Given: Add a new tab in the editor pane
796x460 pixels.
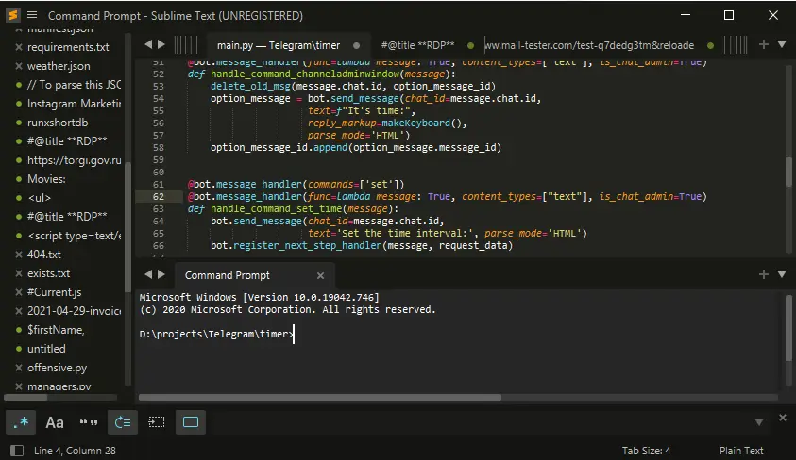Looking at the screenshot, I should pyautogui.click(x=763, y=44).
